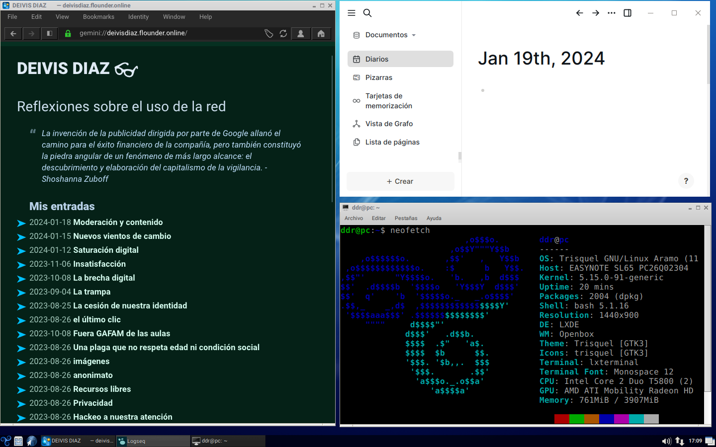Open the network status tray icon

pos(679,441)
